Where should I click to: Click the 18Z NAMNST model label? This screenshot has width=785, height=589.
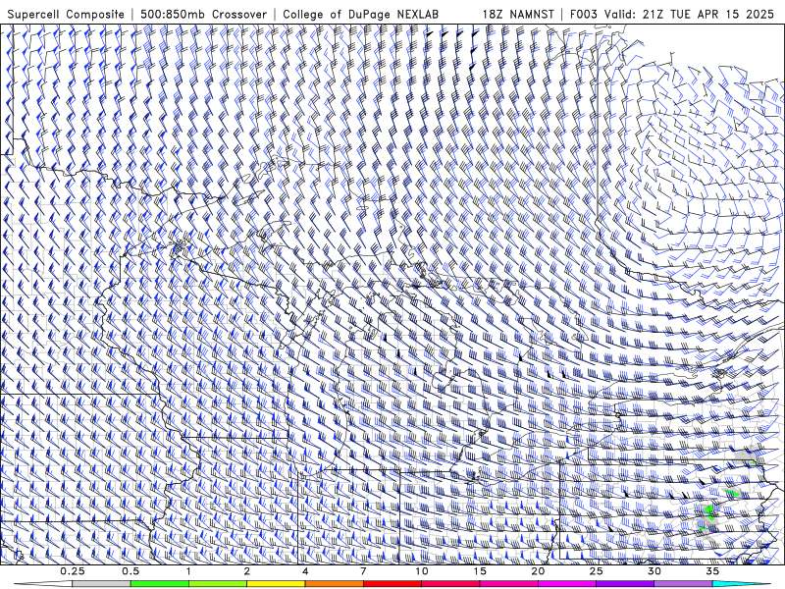pyautogui.click(x=518, y=14)
